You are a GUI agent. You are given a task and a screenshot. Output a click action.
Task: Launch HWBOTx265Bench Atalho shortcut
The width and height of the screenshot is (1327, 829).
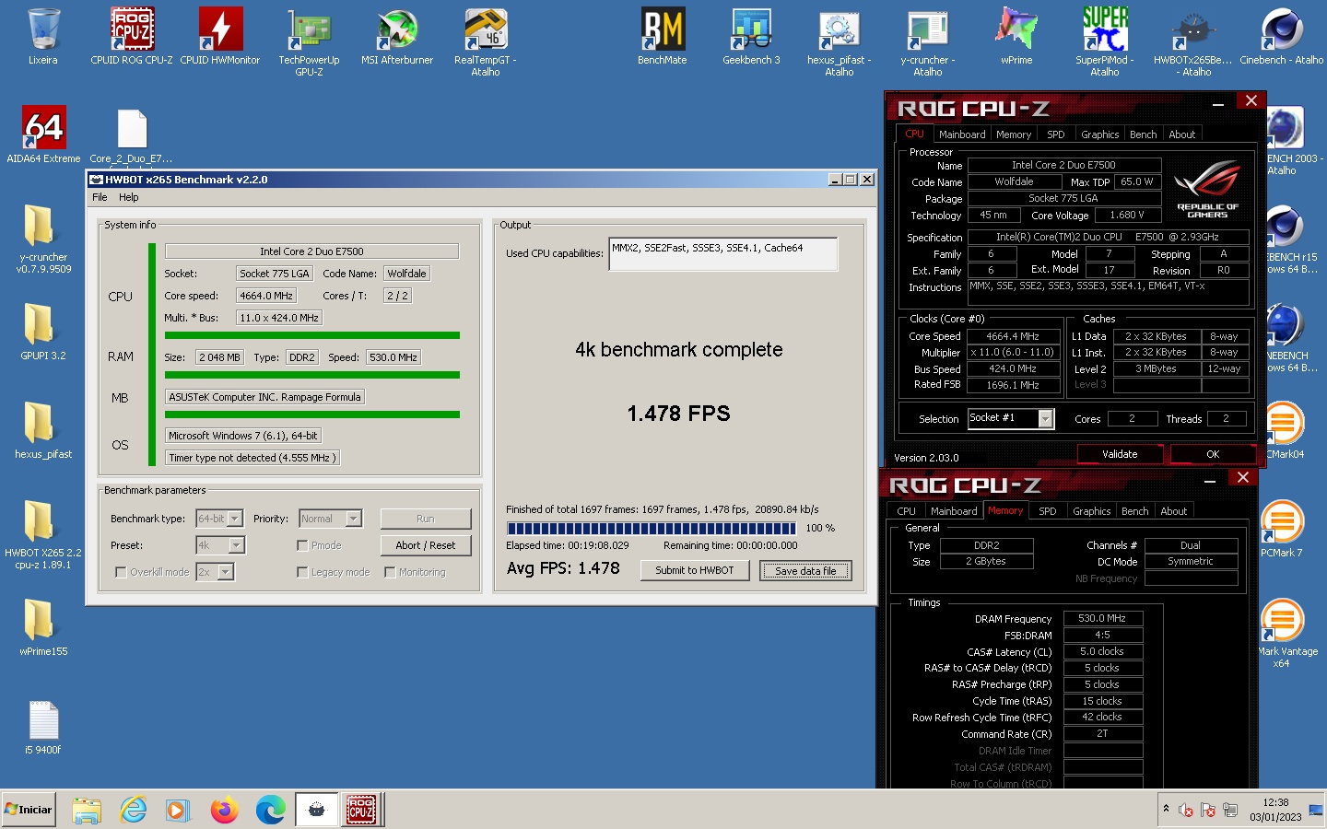click(1193, 42)
